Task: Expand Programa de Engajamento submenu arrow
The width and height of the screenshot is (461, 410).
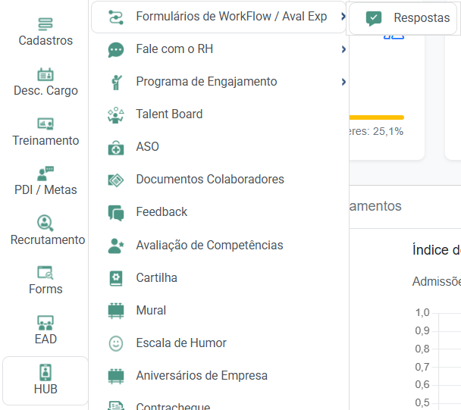Action: click(x=343, y=82)
